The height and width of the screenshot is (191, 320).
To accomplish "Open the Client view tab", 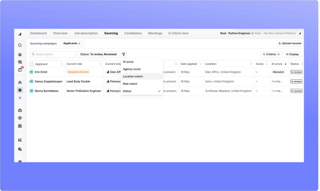I will tap(178, 33).
